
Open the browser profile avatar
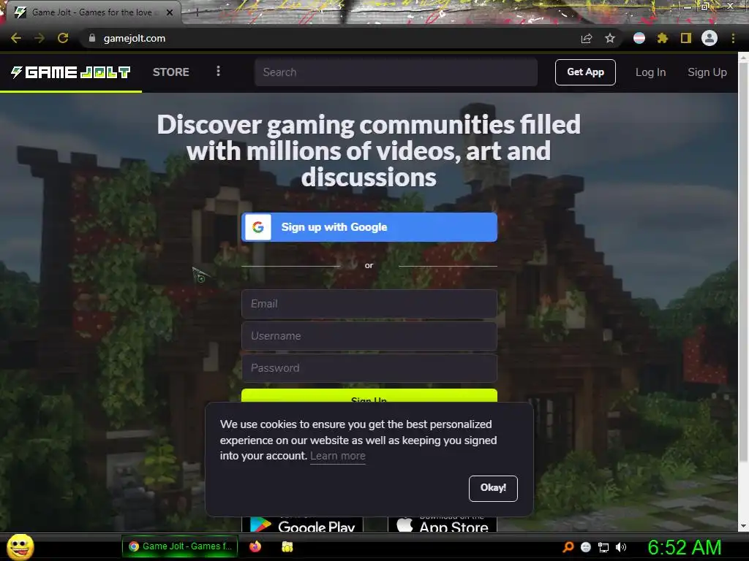click(710, 38)
